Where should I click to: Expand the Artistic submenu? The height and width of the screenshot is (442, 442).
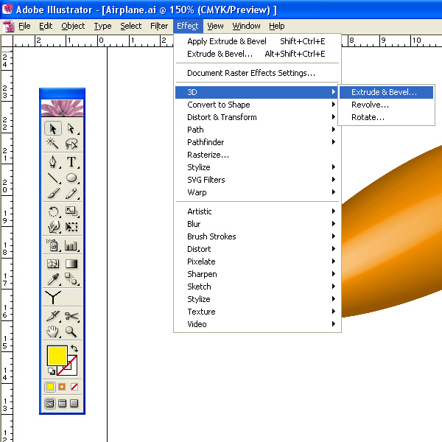point(257,211)
